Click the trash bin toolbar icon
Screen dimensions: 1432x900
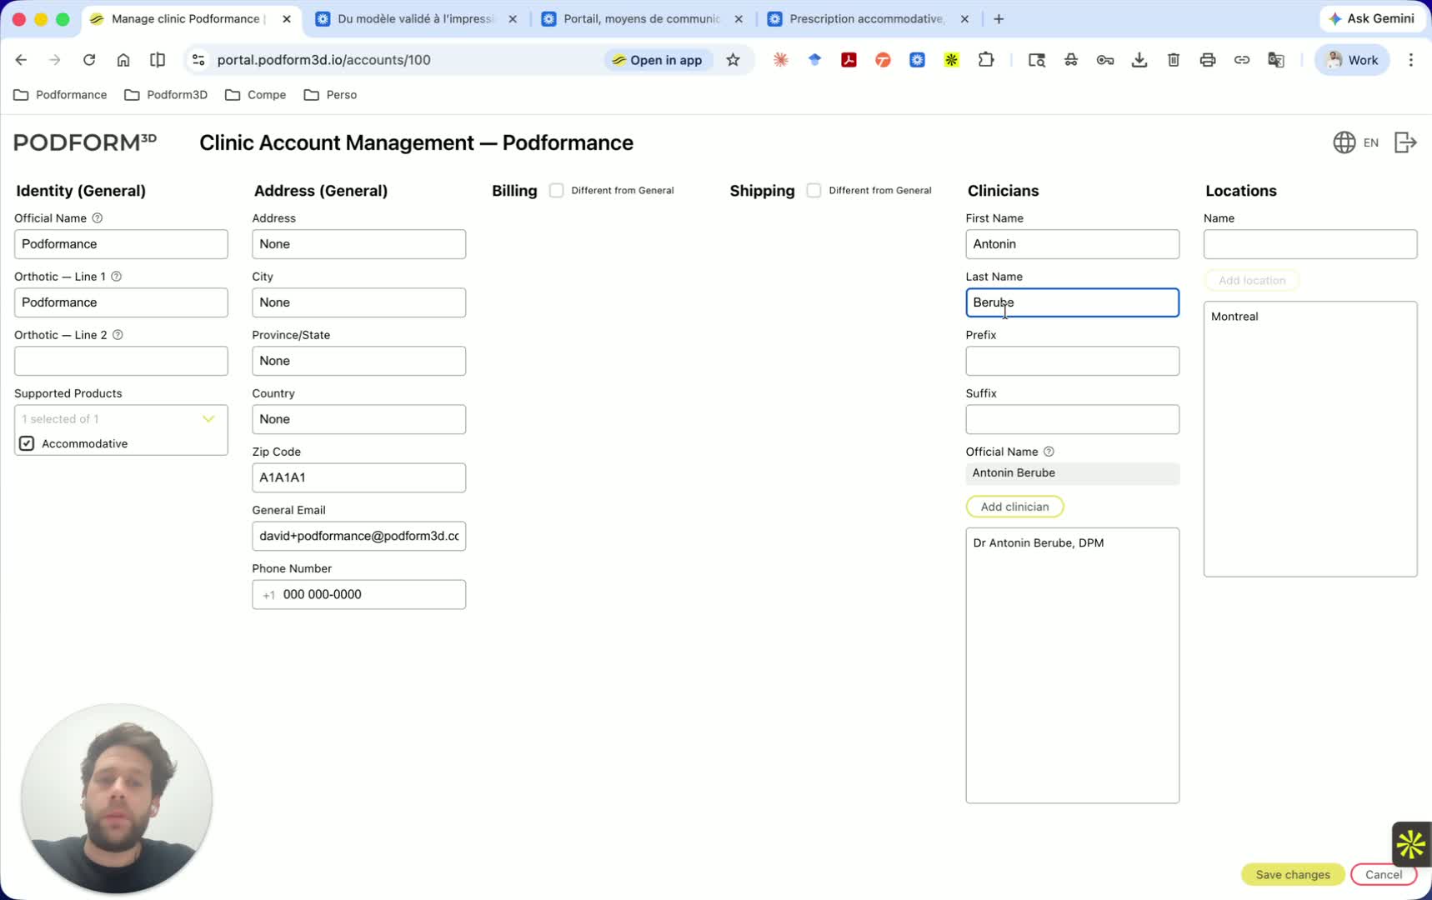pyautogui.click(x=1174, y=60)
